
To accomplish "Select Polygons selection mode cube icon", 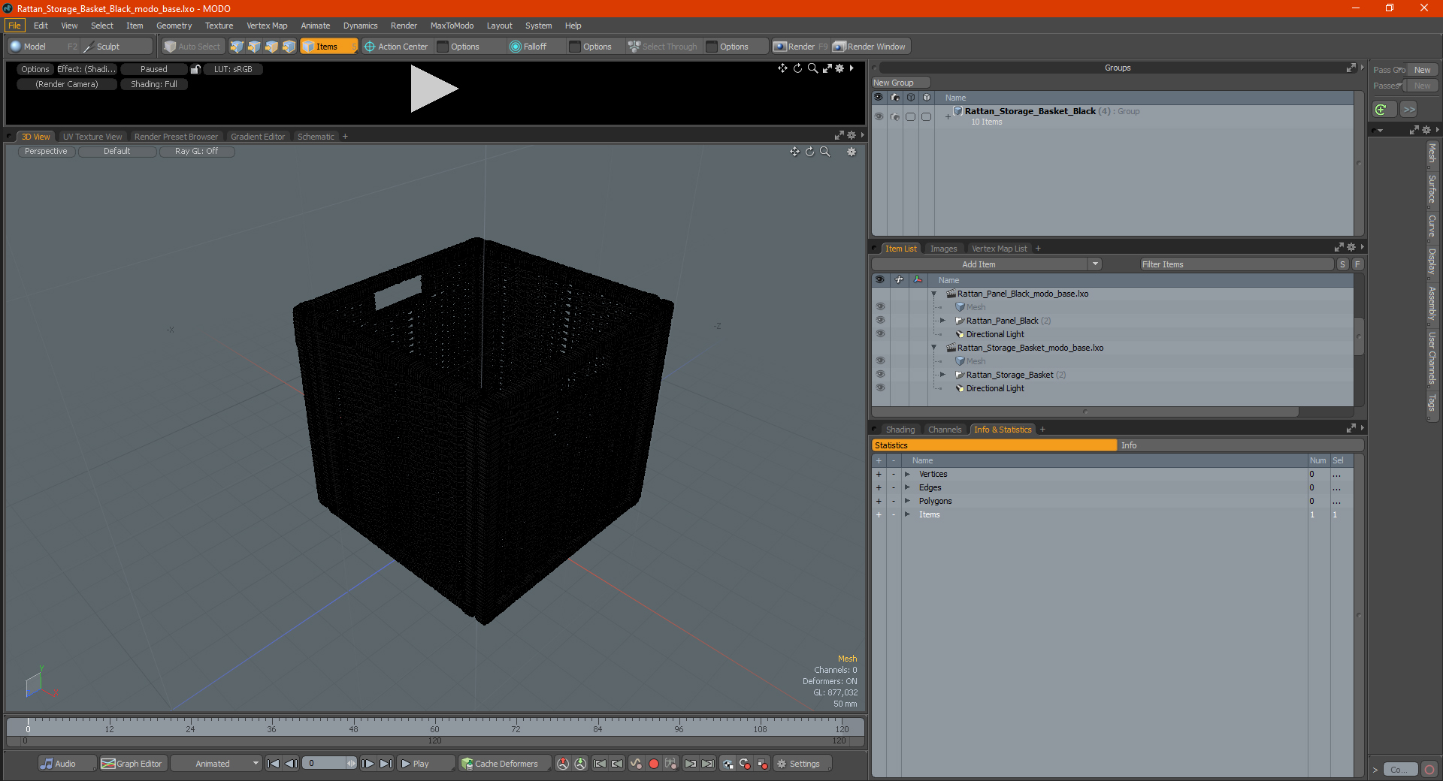I will (x=271, y=47).
